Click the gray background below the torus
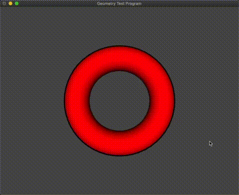The width and height of the screenshot is (239, 195). (x=119, y=175)
